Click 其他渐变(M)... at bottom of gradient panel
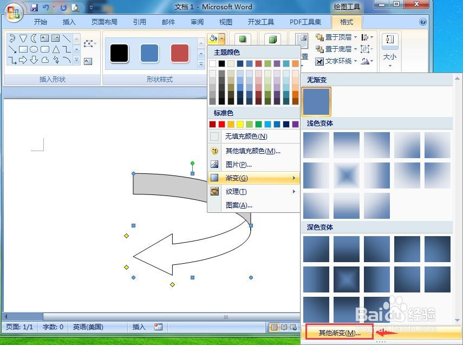 (340, 333)
